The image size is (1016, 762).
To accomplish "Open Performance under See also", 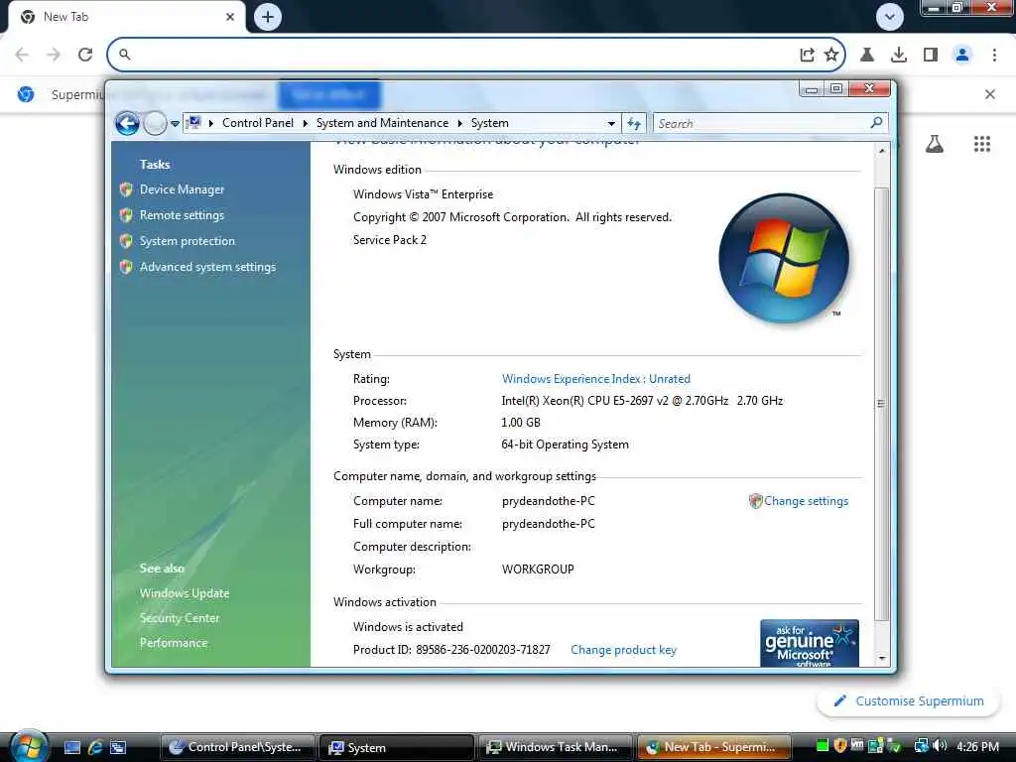I will 174,643.
